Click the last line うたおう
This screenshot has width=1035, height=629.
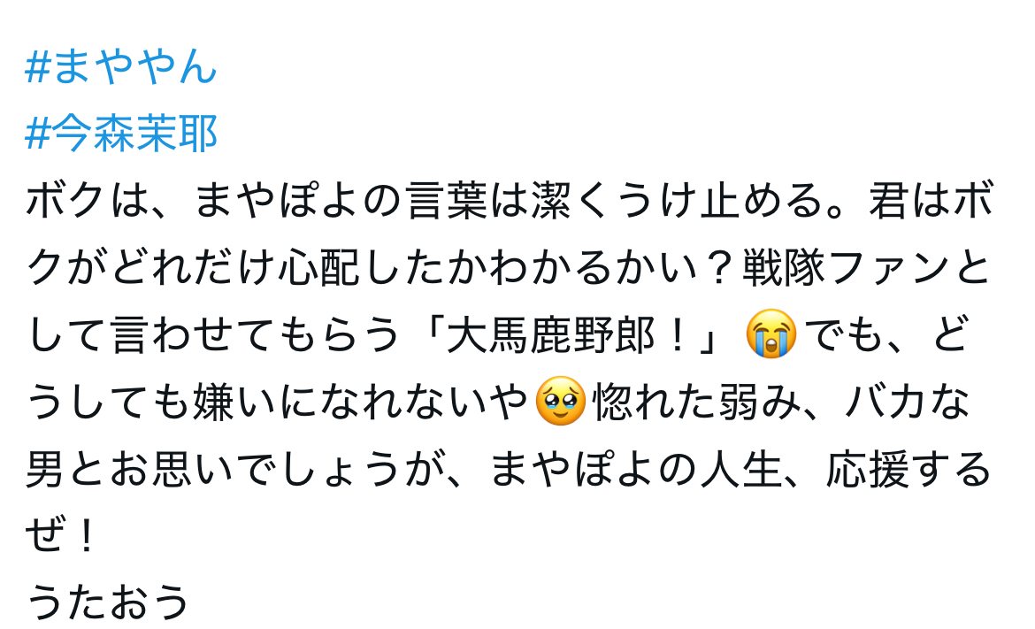[x=108, y=602]
